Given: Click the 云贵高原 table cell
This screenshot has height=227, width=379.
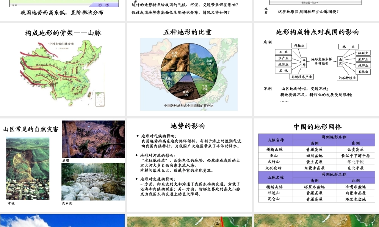Looking at the screenshot, I should click(x=356, y=149).
